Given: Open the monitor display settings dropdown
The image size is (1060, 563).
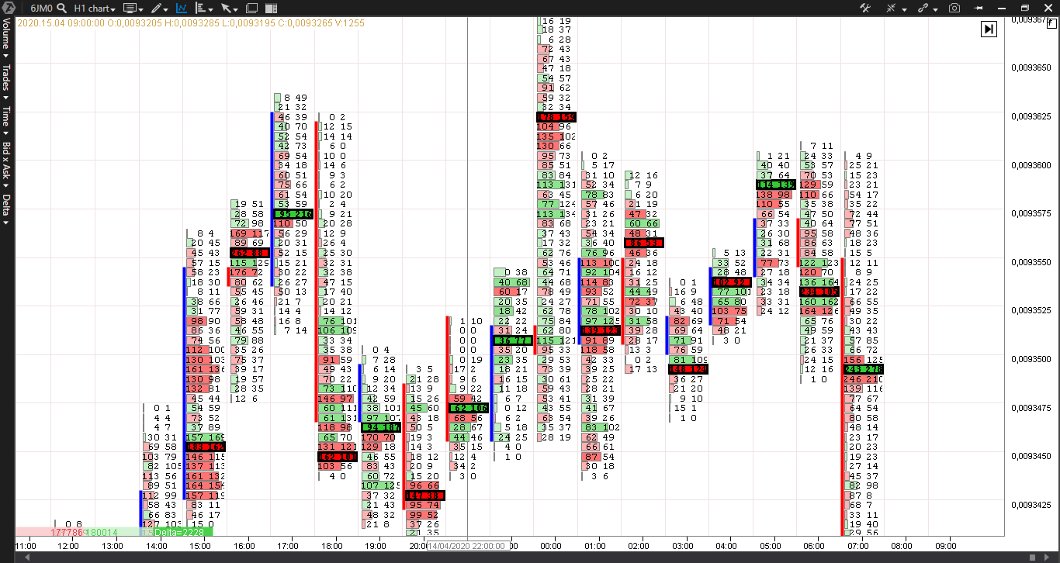Looking at the screenshot, I should coord(132,8).
